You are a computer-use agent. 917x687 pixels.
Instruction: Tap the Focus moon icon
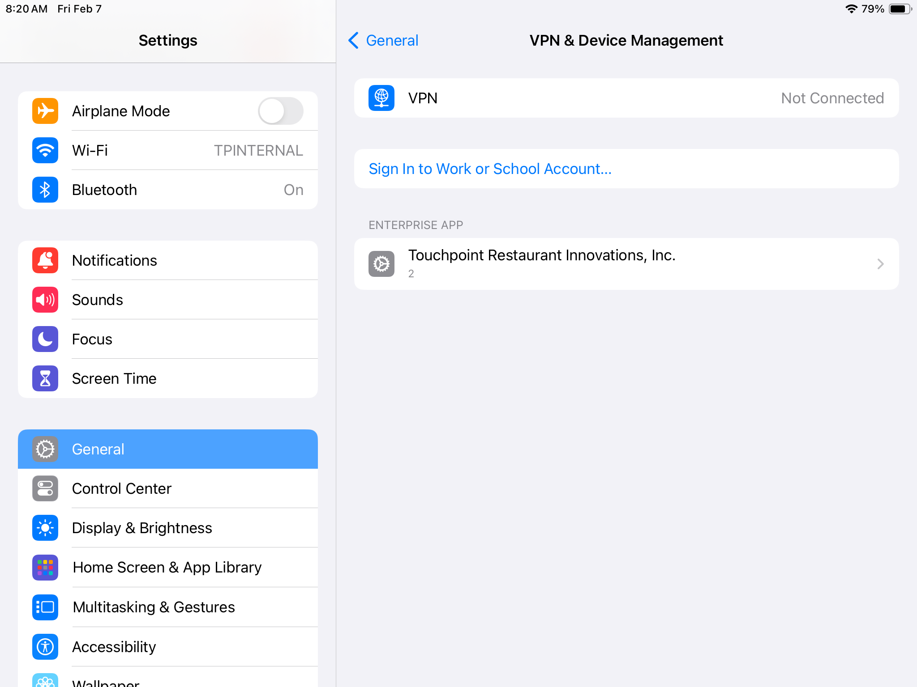pyautogui.click(x=45, y=339)
